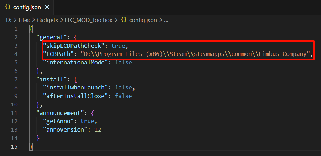The image size is (321, 156).
Task: Open the D: drive breadcrumb segment
Action: (x=9, y=20)
